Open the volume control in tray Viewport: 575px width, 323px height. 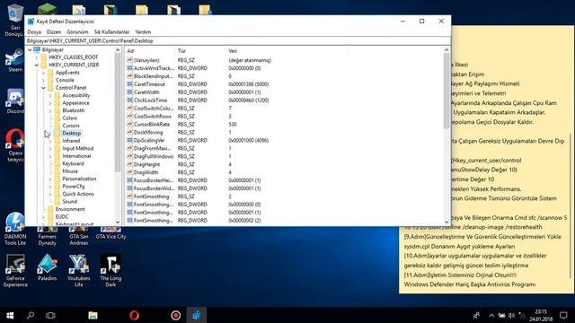coord(511,315)
